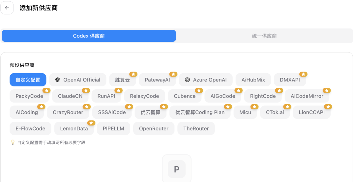The height and width of the screenshot is (182, 356).
Task: Click the star badge on 优云智算Coding Plan
Action: pos(228,107)
